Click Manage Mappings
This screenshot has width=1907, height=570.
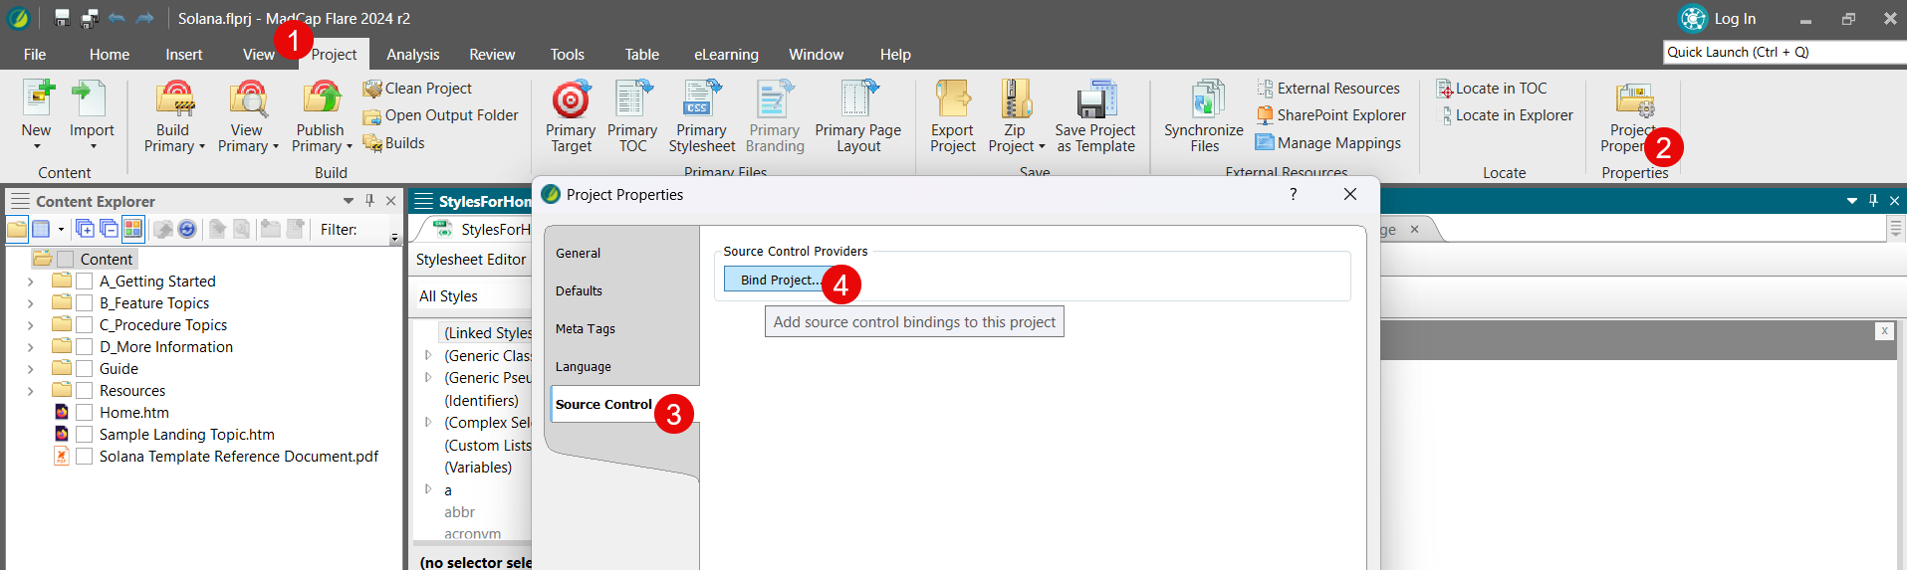tap(1327, 143)
